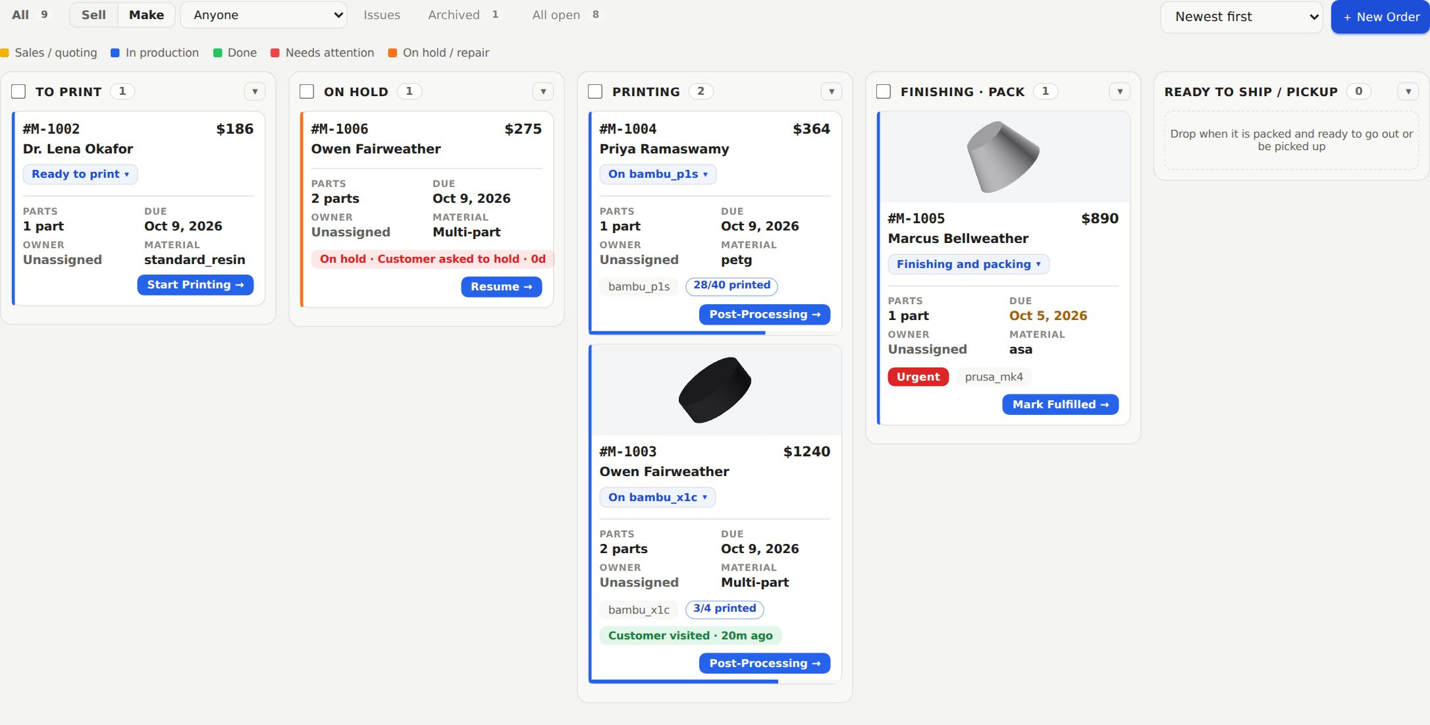Click the 3/4 printed badge

(x=724, y=609)
